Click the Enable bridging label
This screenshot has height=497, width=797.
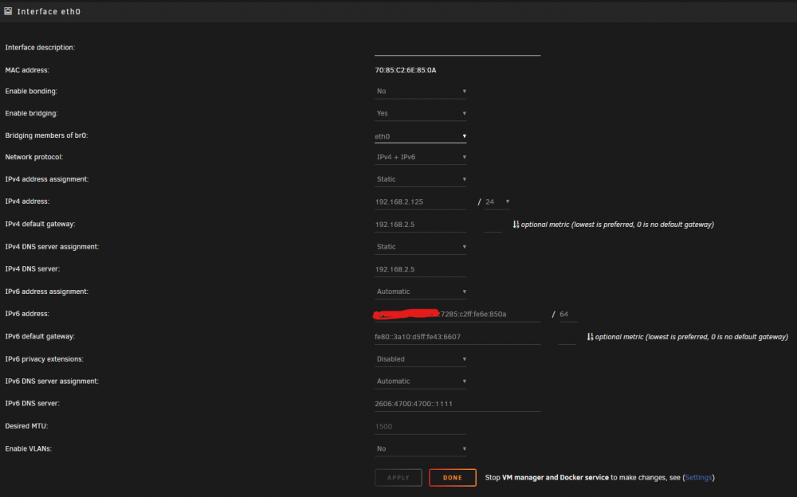32,113
